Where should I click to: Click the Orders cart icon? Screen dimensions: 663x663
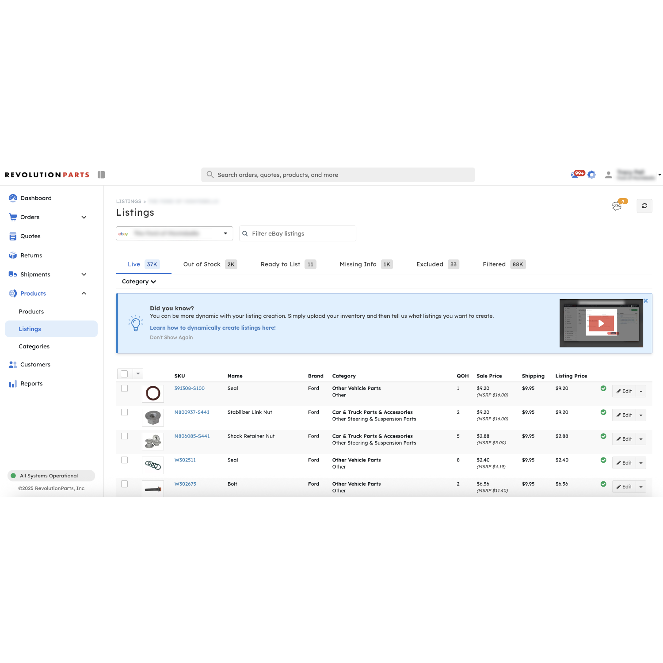click(13, 217)
